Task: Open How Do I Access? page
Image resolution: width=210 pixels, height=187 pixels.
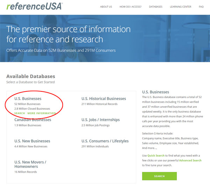Action: 131,7
